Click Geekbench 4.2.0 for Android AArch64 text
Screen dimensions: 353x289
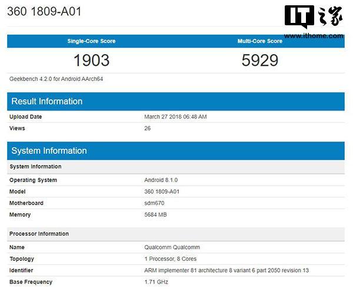pyautogui.click(x=52, y=79)
